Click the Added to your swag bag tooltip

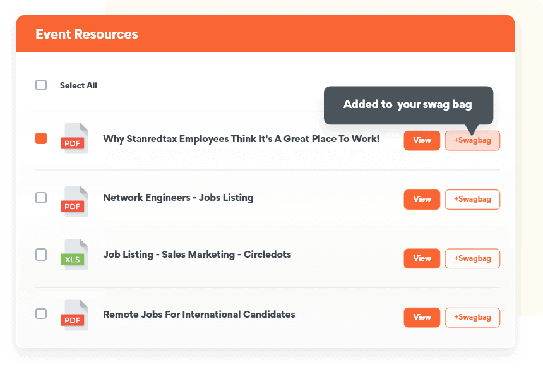408,105
